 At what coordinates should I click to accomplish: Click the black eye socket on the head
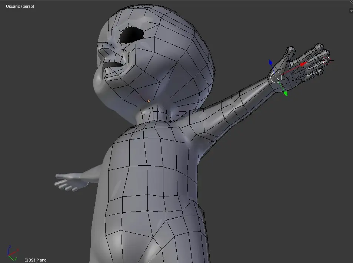coord(131,35)
